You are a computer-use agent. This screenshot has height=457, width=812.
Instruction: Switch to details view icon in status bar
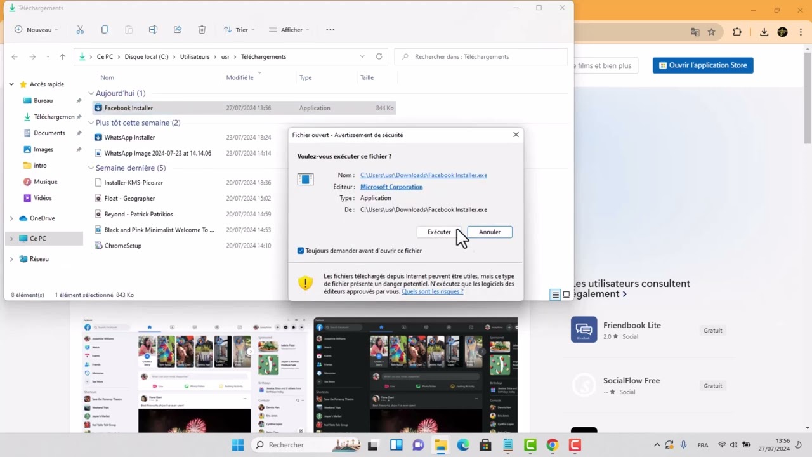coord(555,295)
